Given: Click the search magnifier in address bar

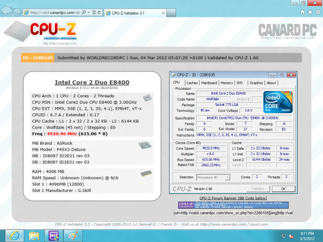Looking at the screenshot, I should [84, 12].
